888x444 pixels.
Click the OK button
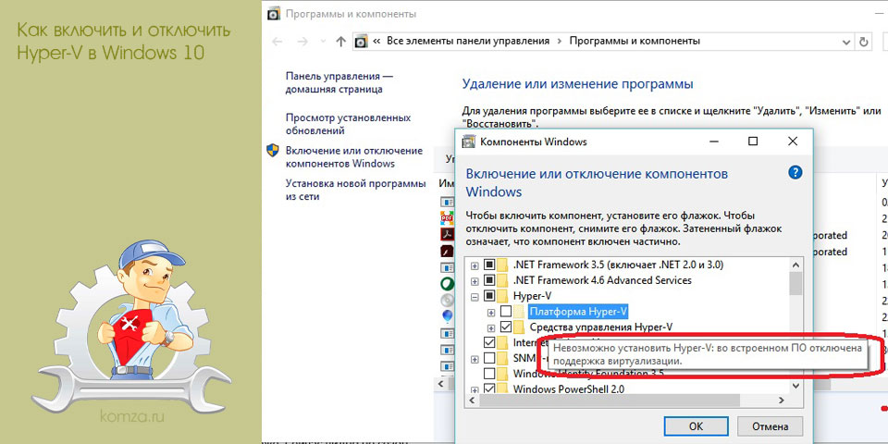[x=696, y=425]
